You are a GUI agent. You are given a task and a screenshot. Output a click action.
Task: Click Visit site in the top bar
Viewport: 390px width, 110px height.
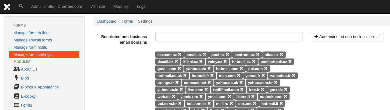click(98, 6)
